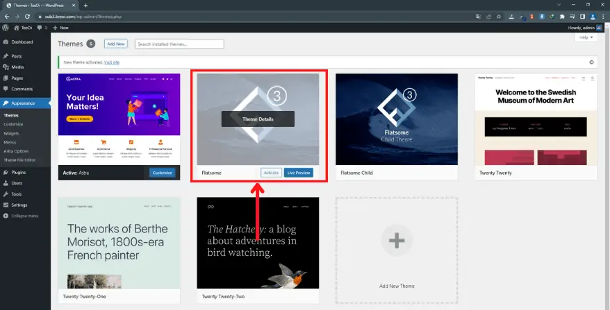Open the comments bubble in admin bar
The image size is (610, 310).
point(42,28)
